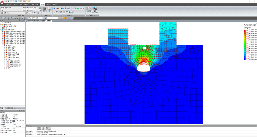Click the save icon in quick access toolbar

click(x=8, y=1)
